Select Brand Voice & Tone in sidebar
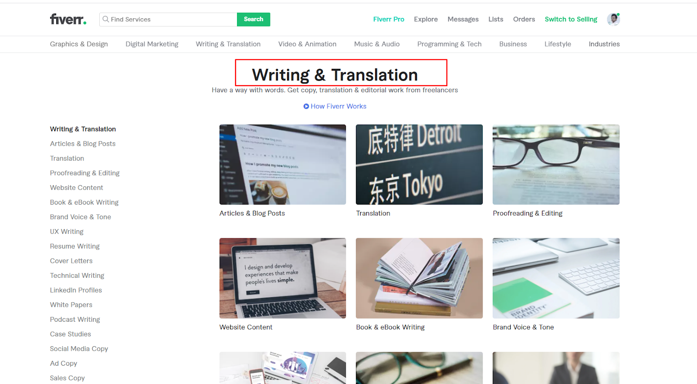 [x=81, y=217]
